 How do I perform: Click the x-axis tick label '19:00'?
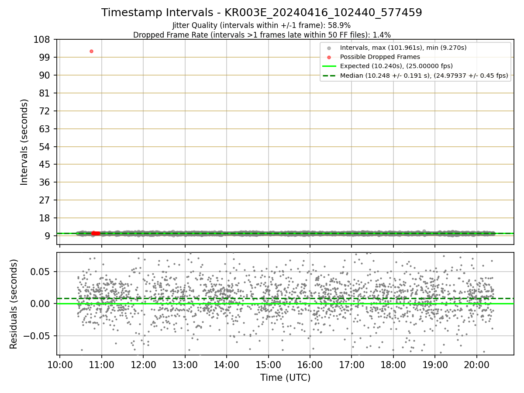(435, 365)
